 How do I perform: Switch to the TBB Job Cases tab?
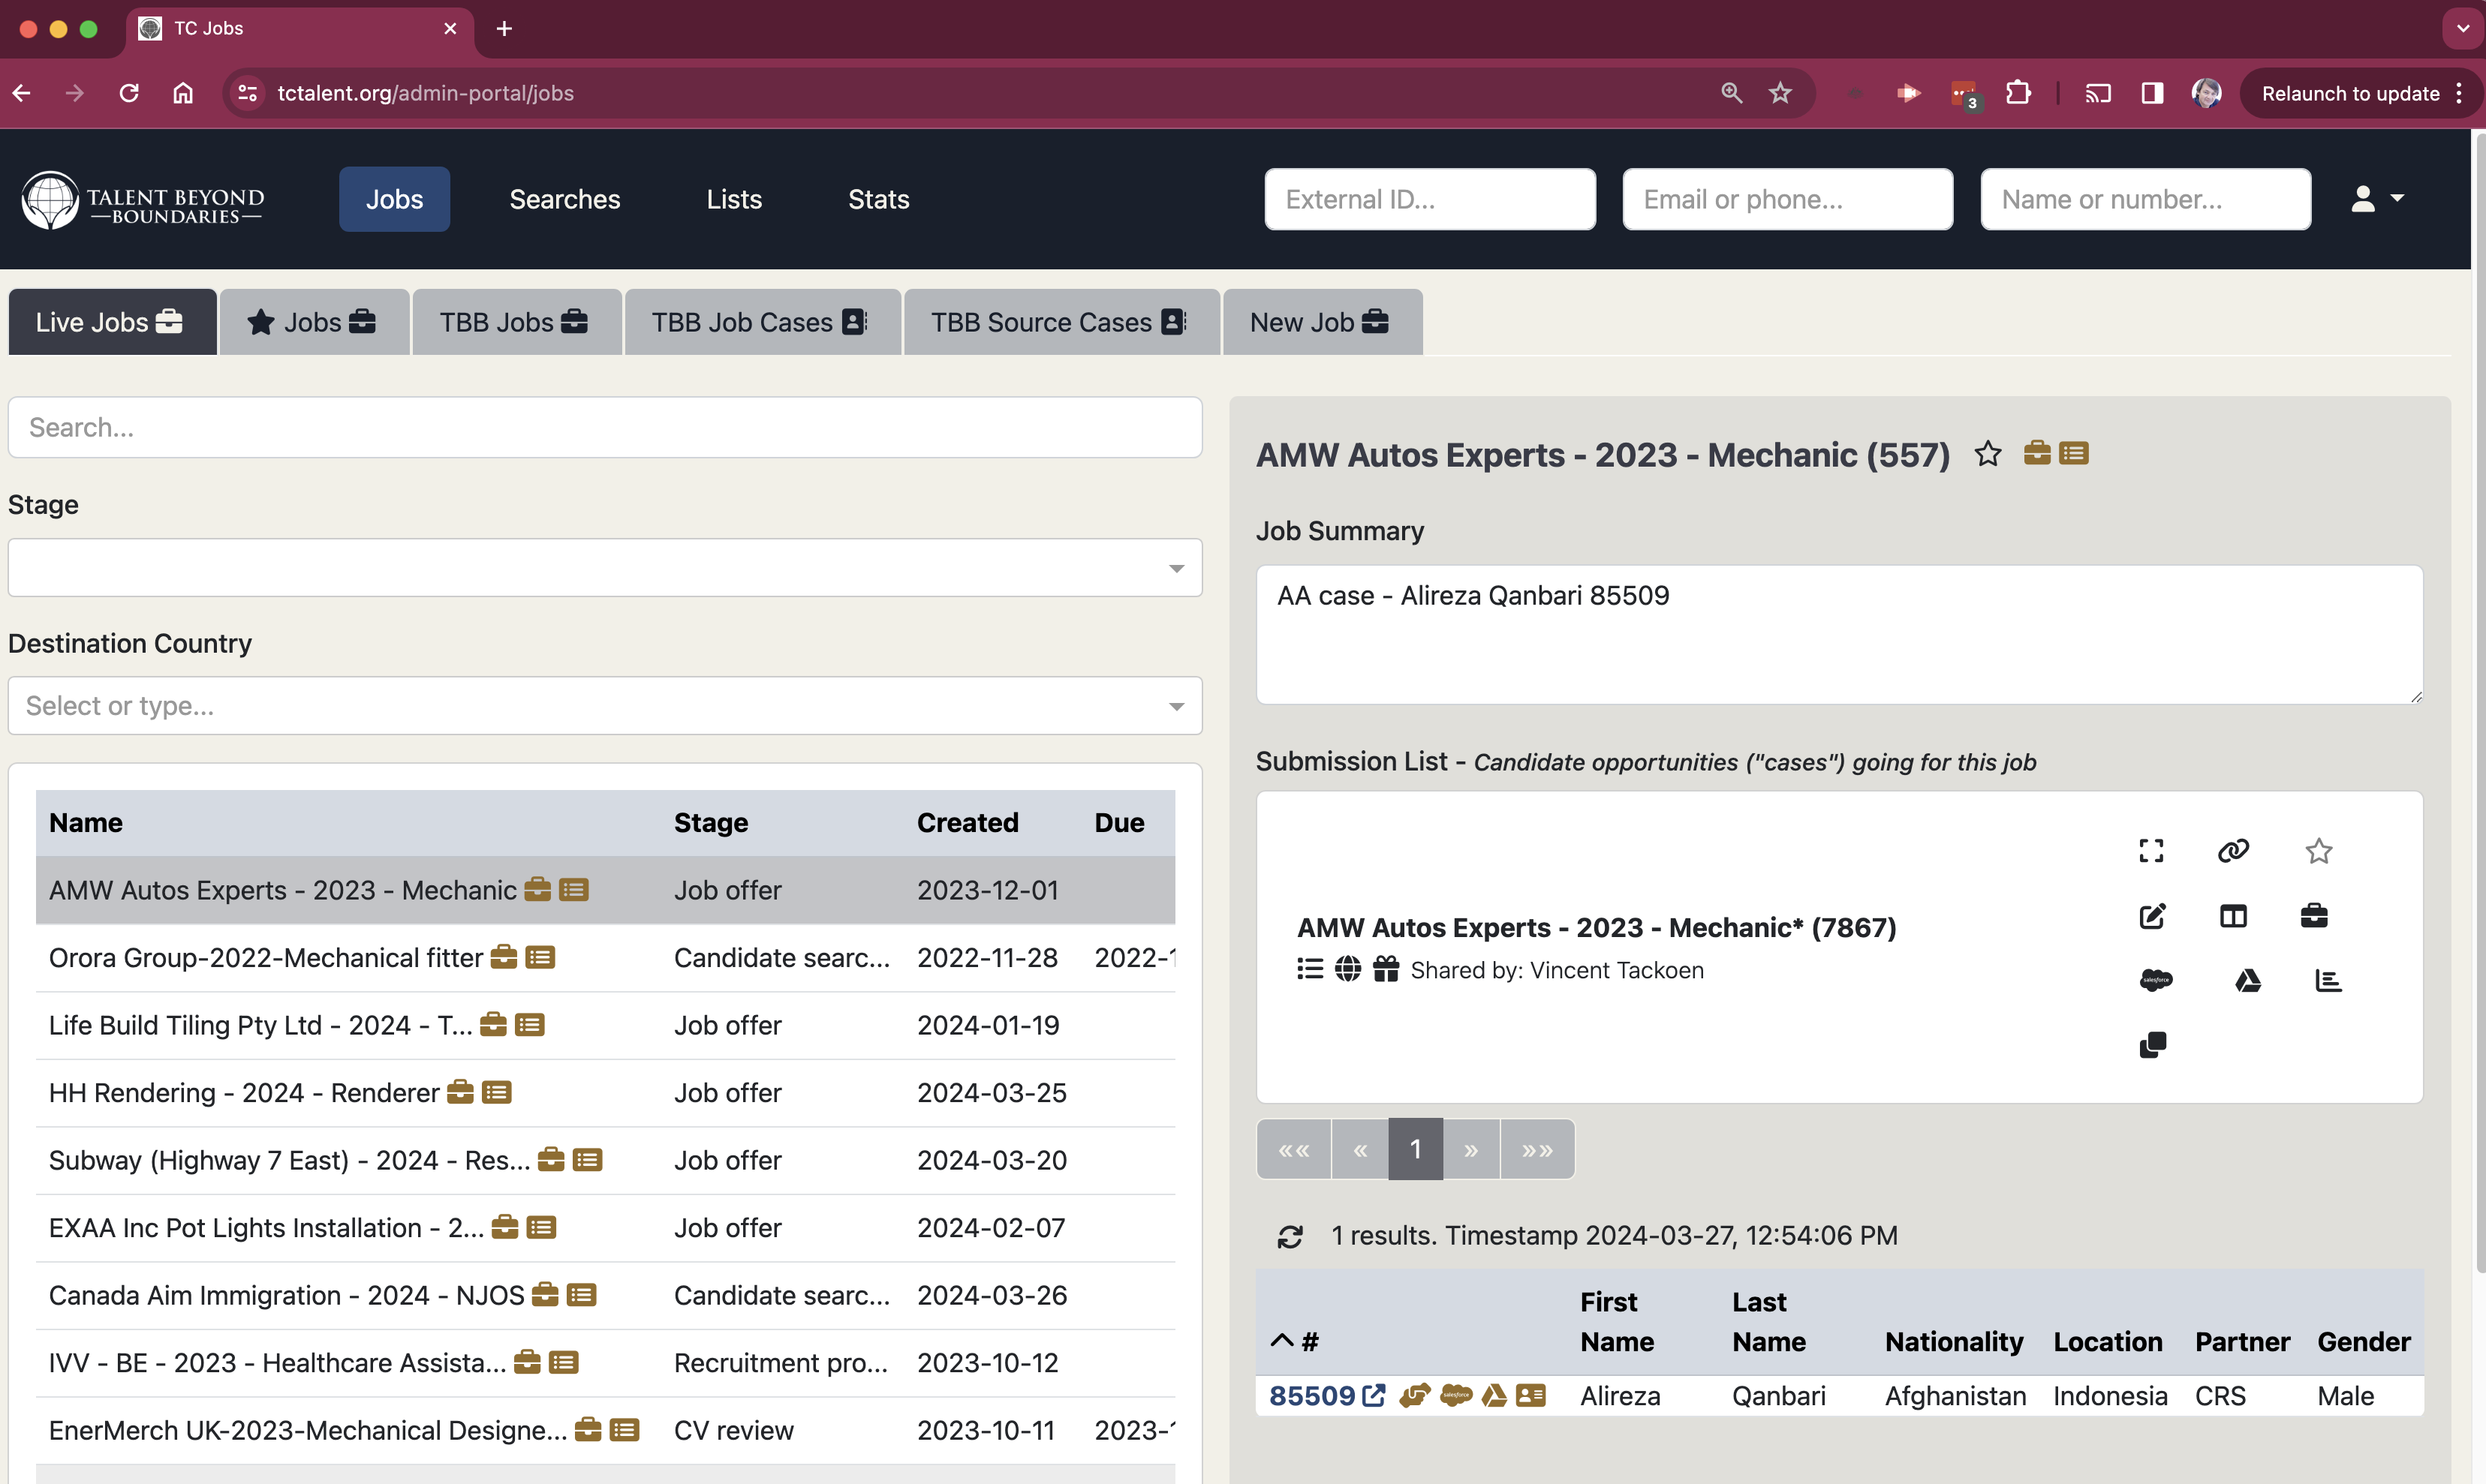pos(760,322)
